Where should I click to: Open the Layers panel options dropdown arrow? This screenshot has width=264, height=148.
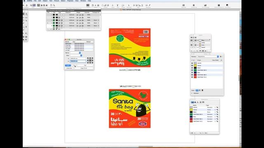210,40
